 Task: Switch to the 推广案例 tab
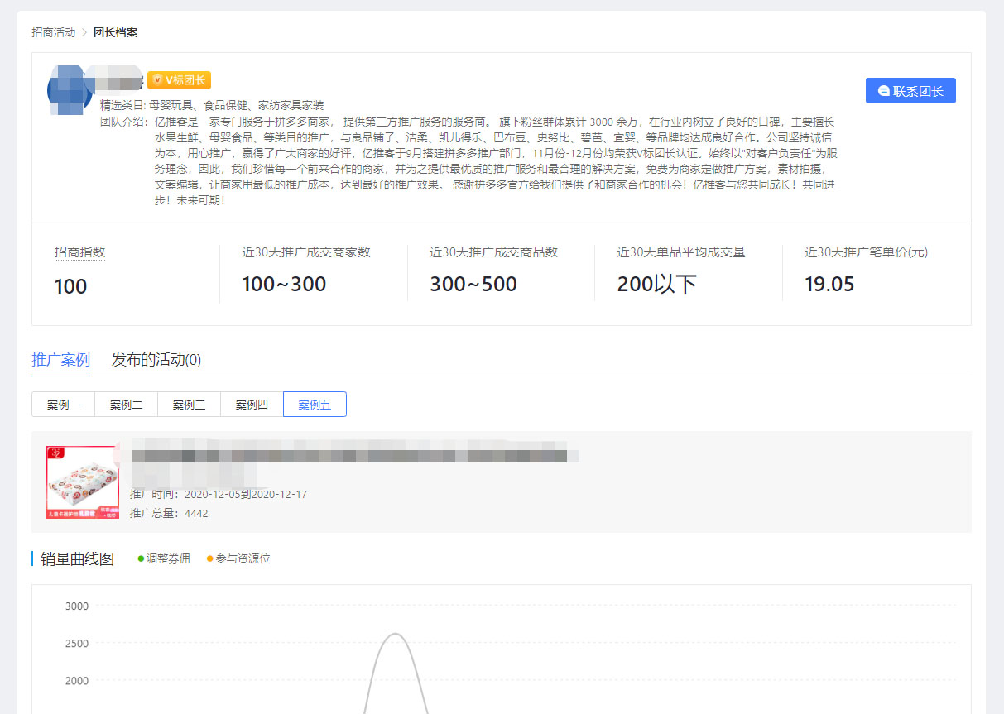[60, 360]
